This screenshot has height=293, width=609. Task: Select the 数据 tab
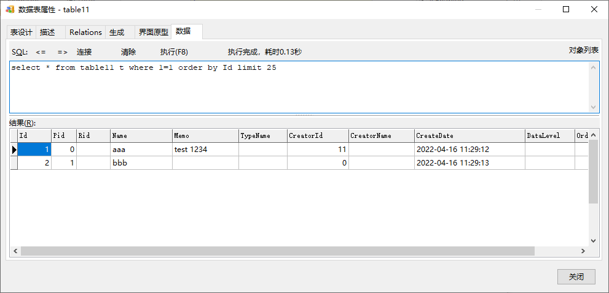187,31
